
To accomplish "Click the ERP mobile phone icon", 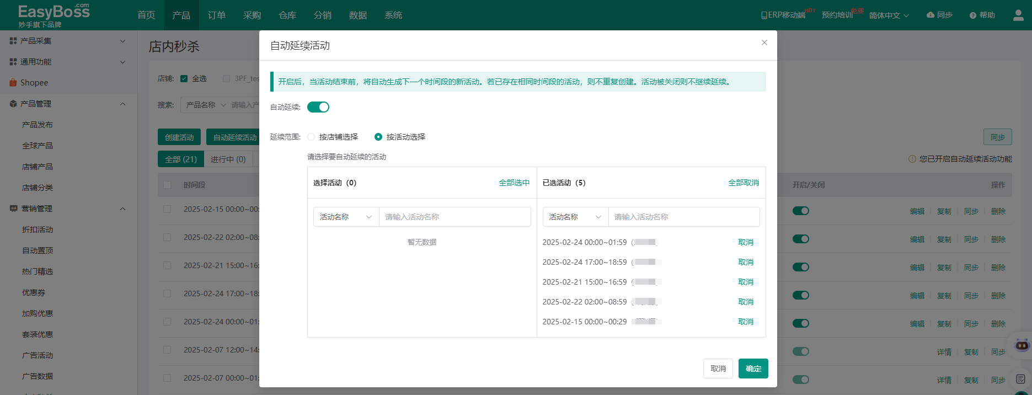I will click(764, 15).
